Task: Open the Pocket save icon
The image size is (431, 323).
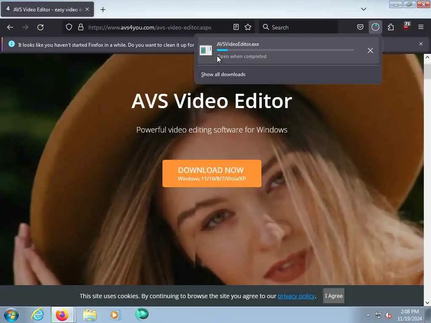Action: tap(360, 27)
